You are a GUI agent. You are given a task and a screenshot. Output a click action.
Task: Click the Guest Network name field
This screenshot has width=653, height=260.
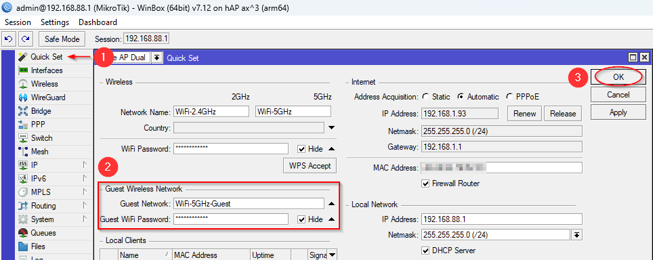click(x=249, y=204)
